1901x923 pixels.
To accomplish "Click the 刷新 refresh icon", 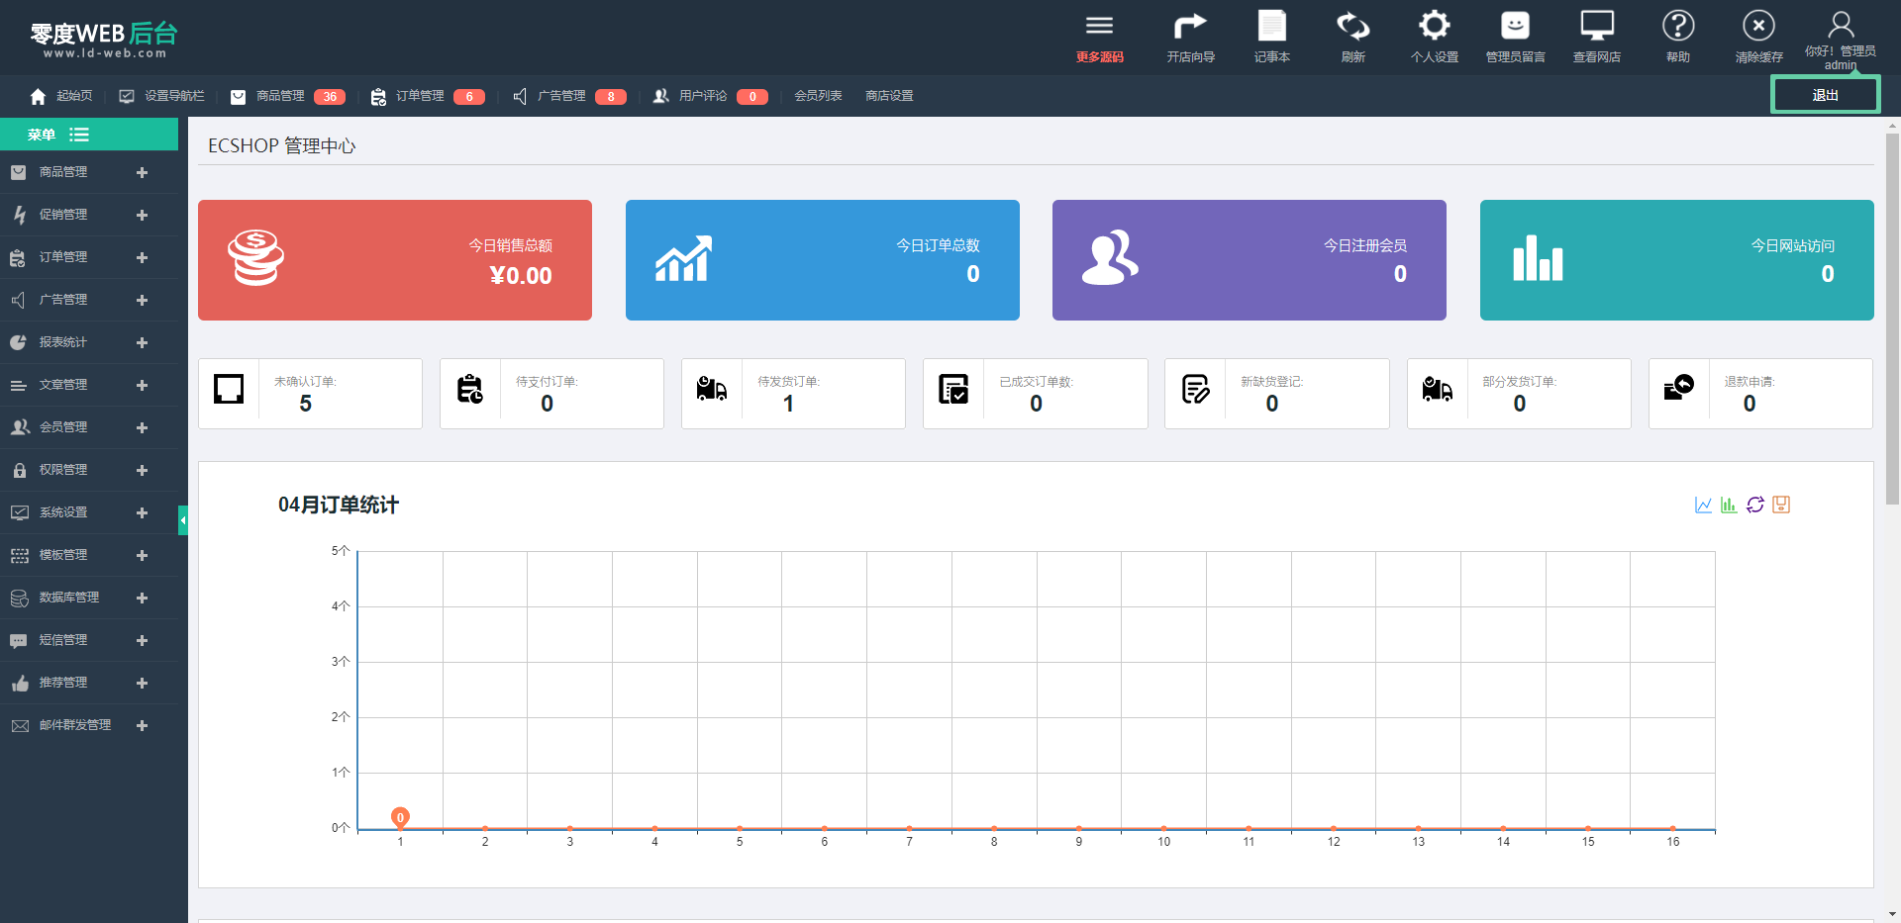I will (x=1352, y=26).
